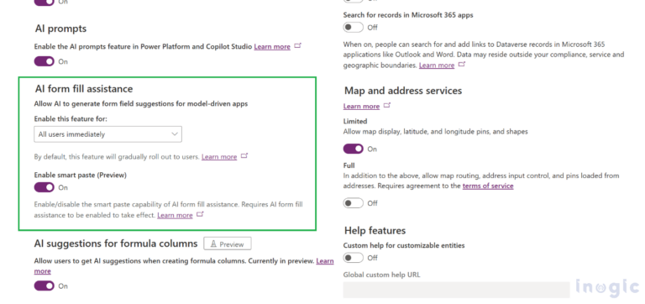Open Learn more link for AI prompts feature
645x304 pixels.
pos(272,46)
